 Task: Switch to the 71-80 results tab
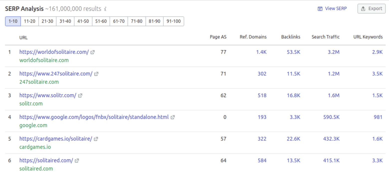tap(137, 21)
